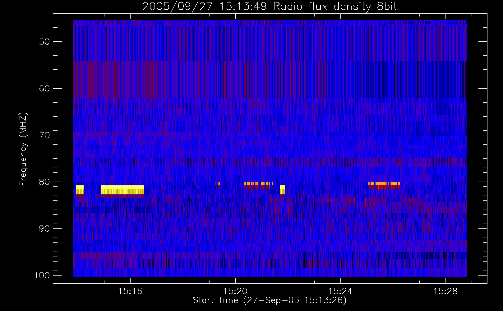Click the plot title "2005/09/27 15:13:49 Radio flux density 8bit"
This screenshot has width=503, height=311.
pyautogui.click(x=270, y=7)
